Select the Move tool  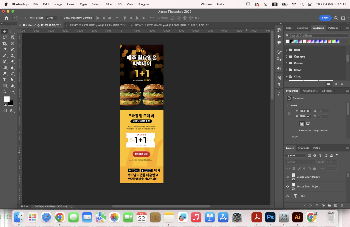(4, 31)
